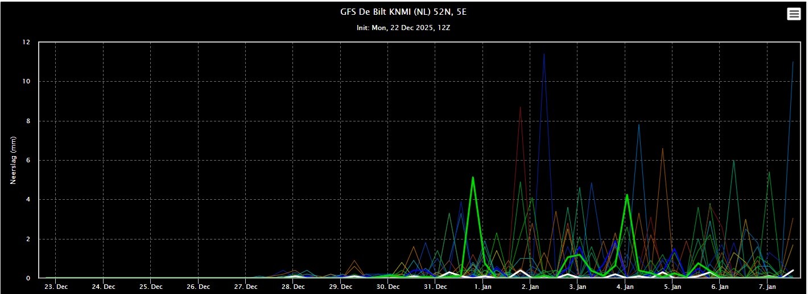Viewport: 809px width, 294px height.
Task: Open the chart hamburger context menu
Action: [x=794, y=14]
